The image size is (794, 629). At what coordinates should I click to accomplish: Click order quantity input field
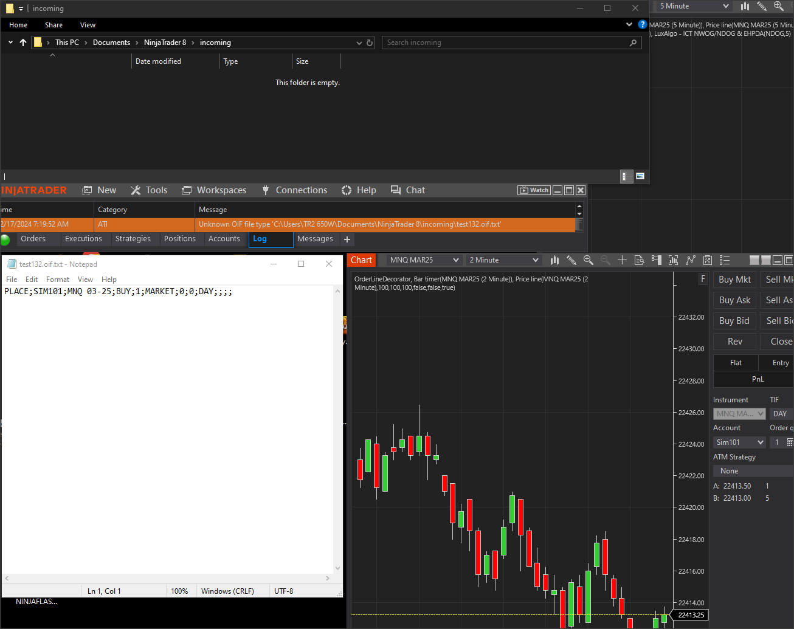pos(777,442)
